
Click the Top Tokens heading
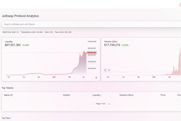(8, 88)
